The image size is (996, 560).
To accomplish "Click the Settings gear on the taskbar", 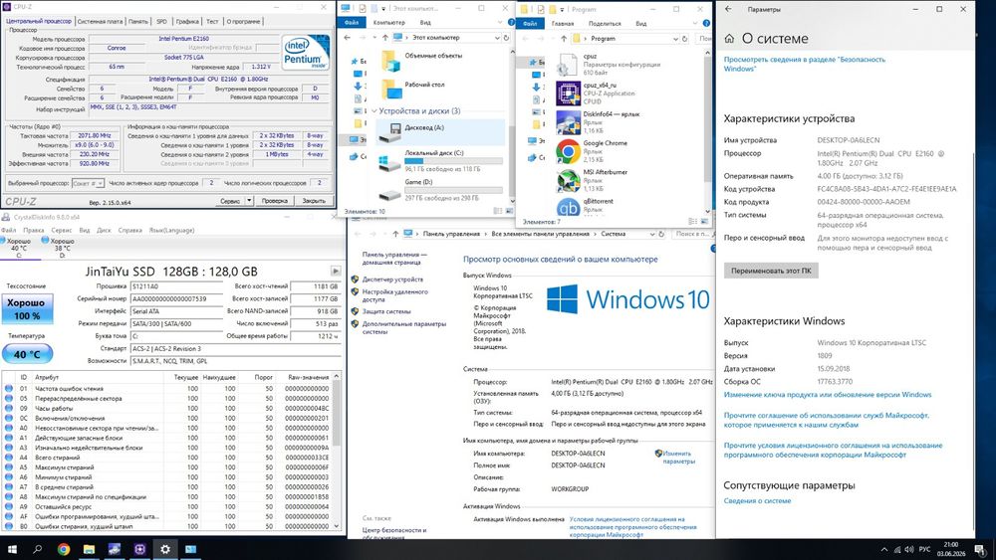I will pos(165,549).
